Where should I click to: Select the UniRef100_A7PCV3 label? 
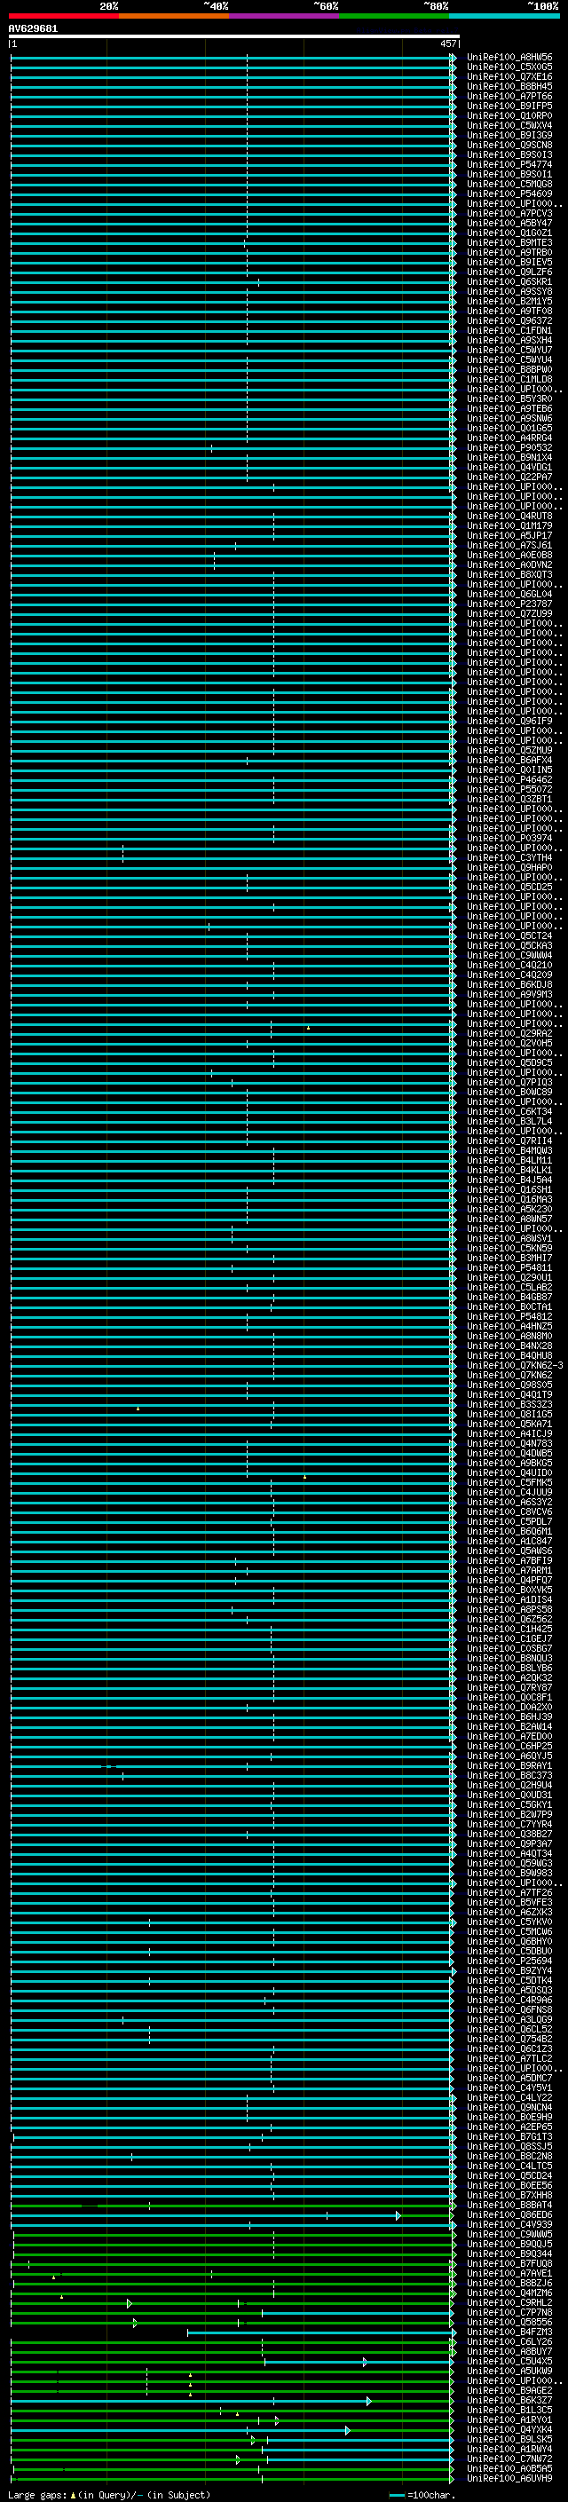pos(509,213)
